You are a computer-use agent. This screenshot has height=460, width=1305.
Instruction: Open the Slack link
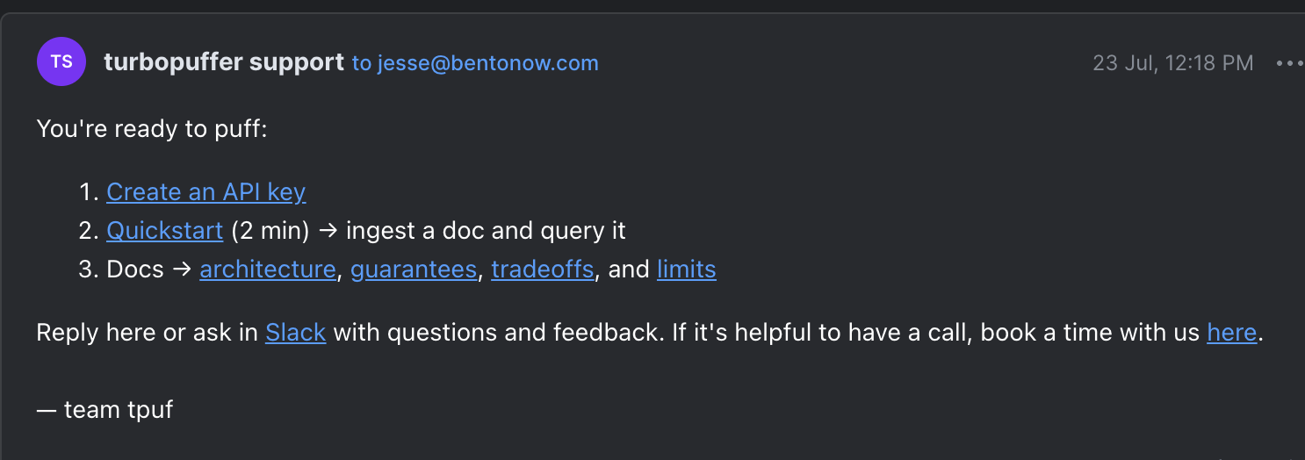[296, 333]
